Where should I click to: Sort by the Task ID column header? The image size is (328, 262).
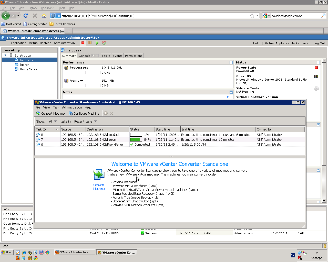pyautogui.click(x=47, y=129)
